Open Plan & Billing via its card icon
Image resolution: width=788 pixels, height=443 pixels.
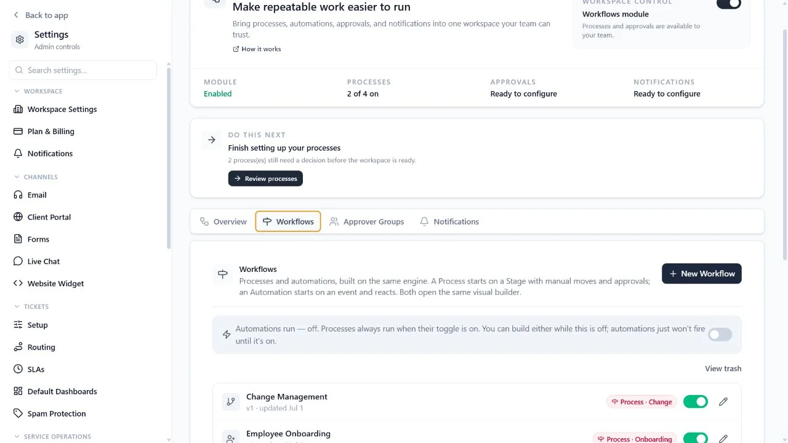pyautogui.click(x=18, y=131)
